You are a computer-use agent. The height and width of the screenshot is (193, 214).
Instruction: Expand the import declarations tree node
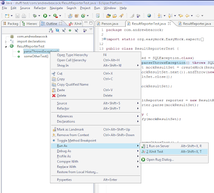(6, 41)
